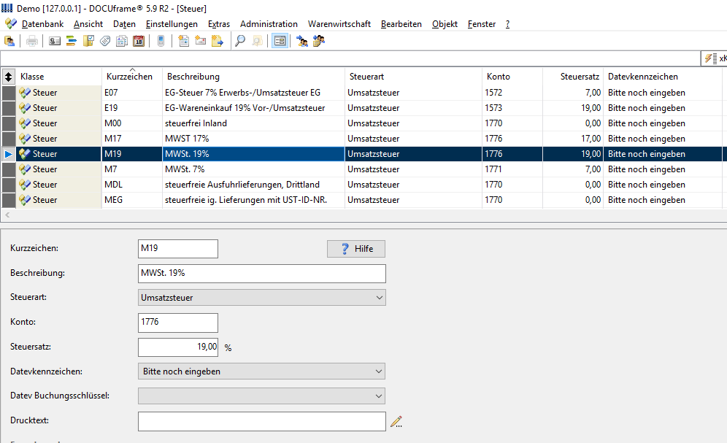Image resolution: width=727 pixels, height=443 pixels.
Task: Open the Administration menu
Action: click(x=269, y=24)
